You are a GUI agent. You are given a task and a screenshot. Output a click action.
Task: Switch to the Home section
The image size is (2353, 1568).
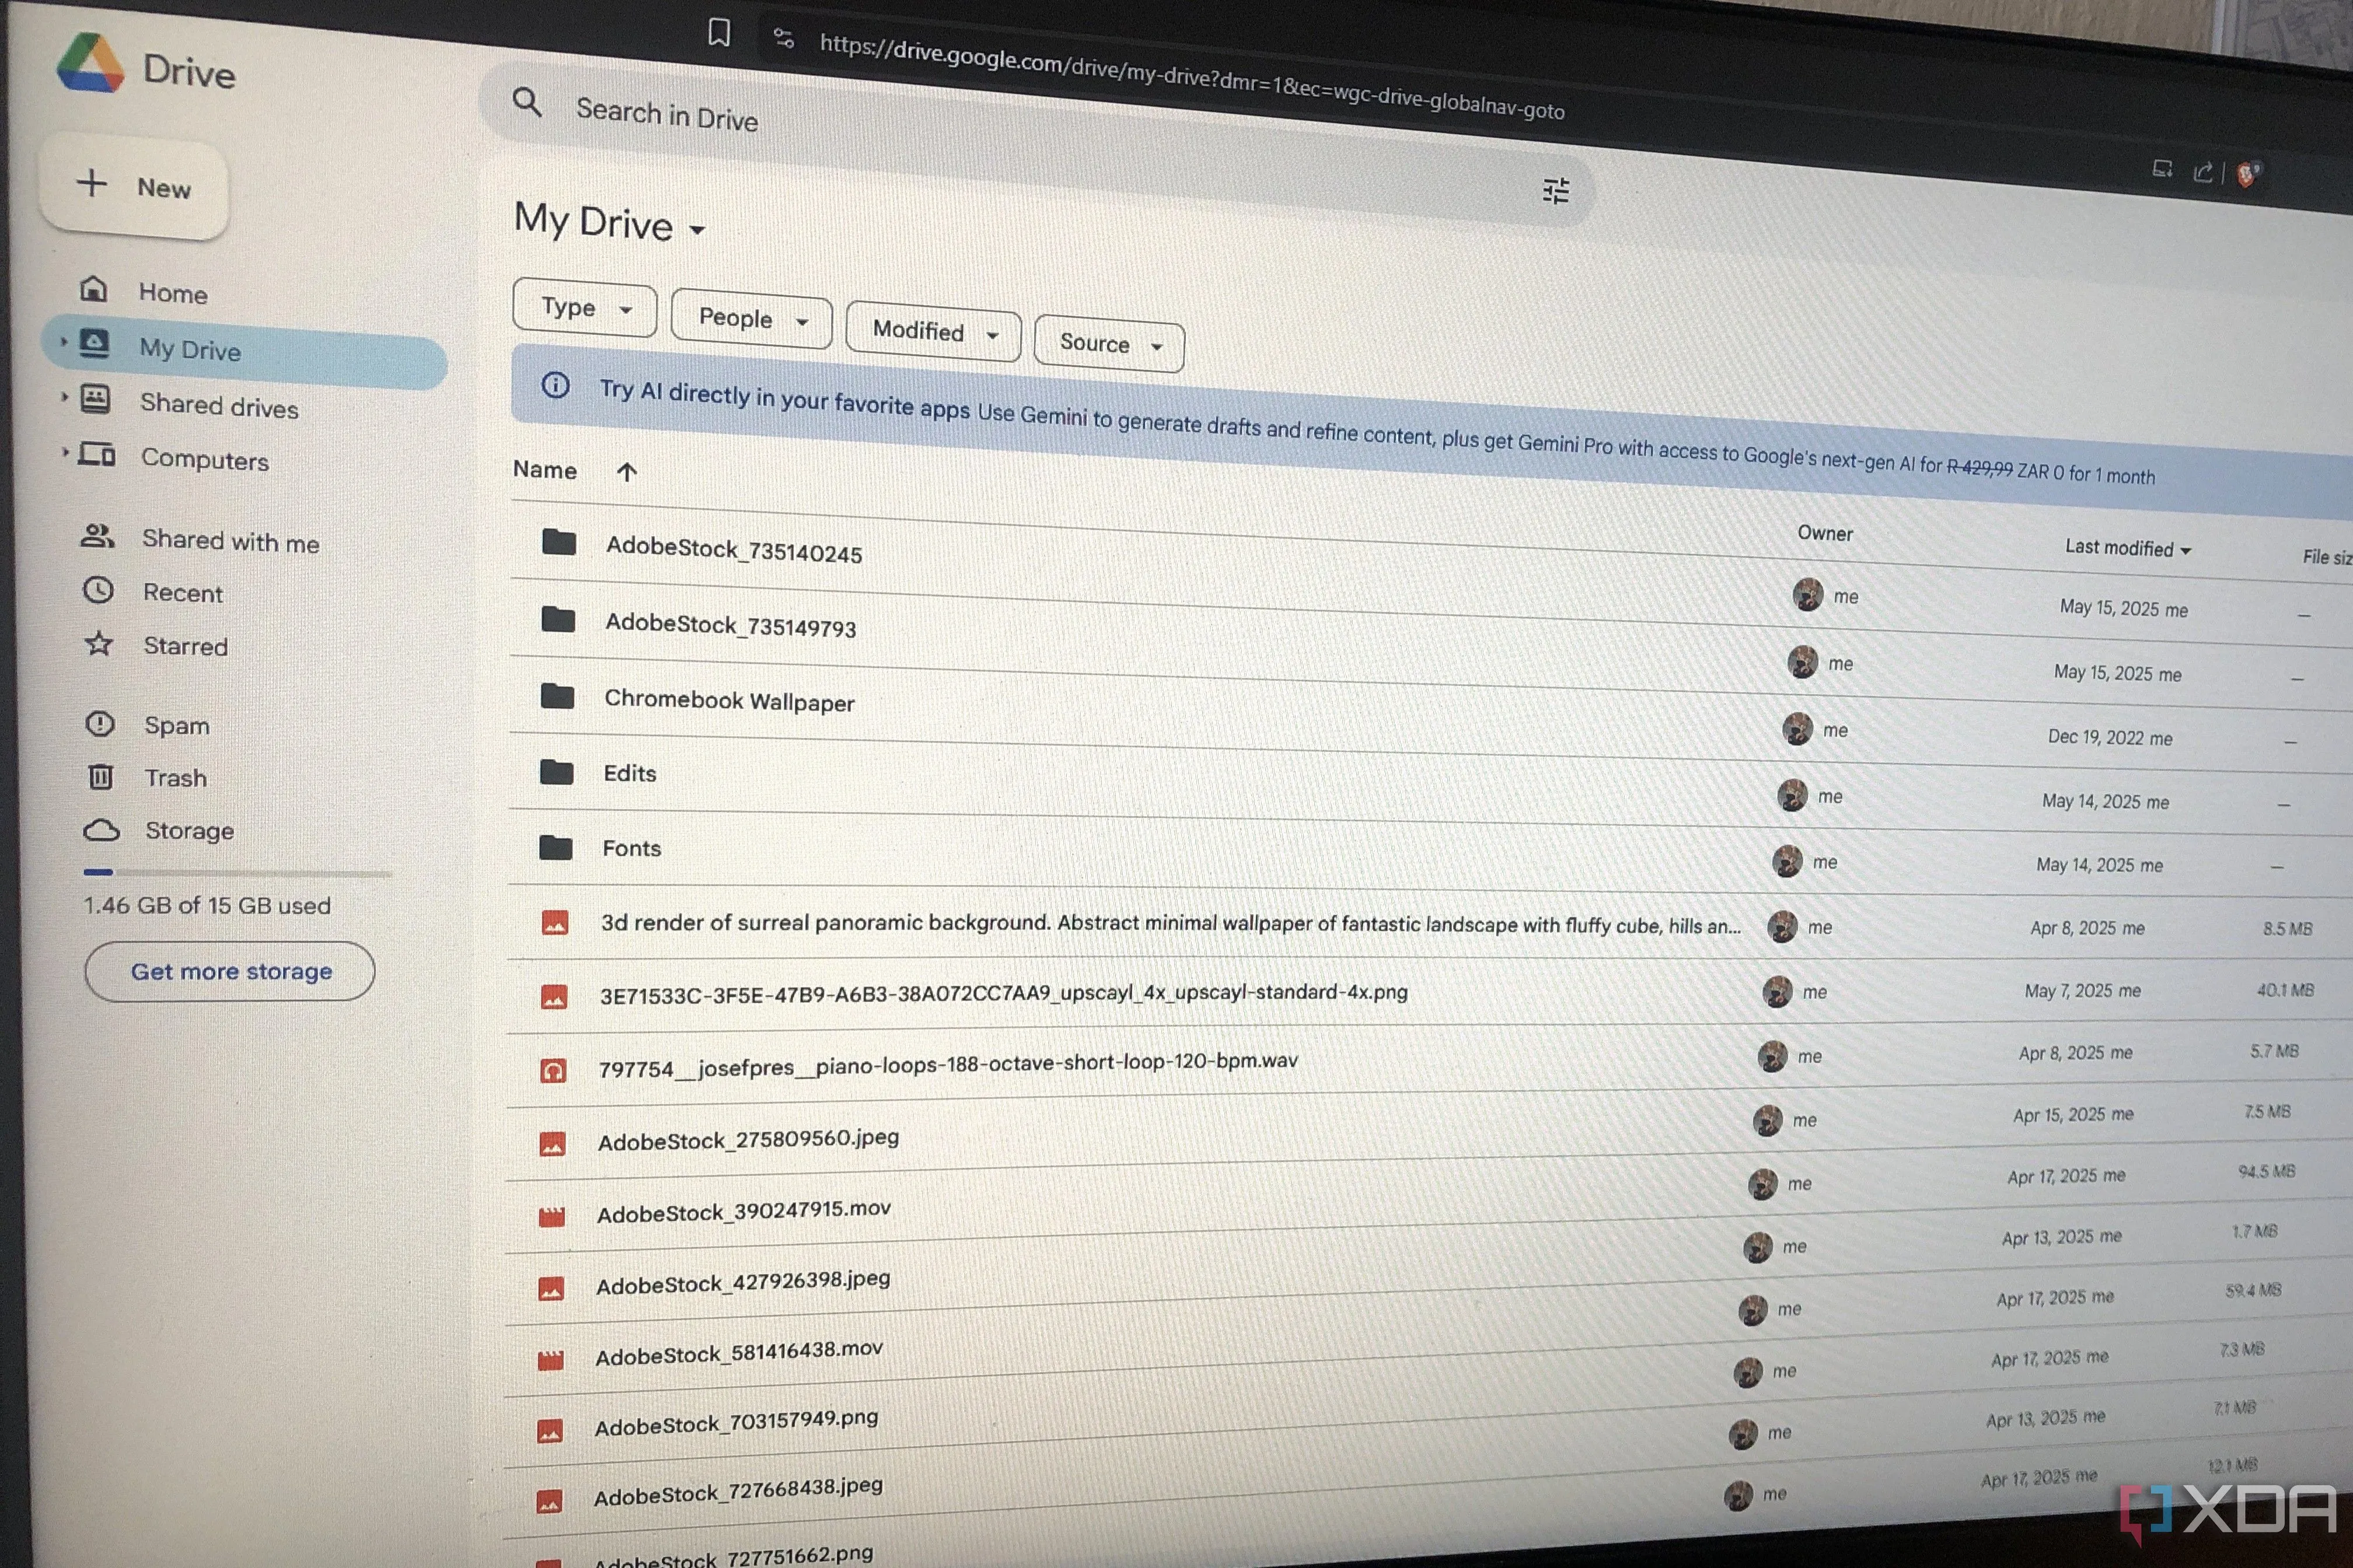172,291
